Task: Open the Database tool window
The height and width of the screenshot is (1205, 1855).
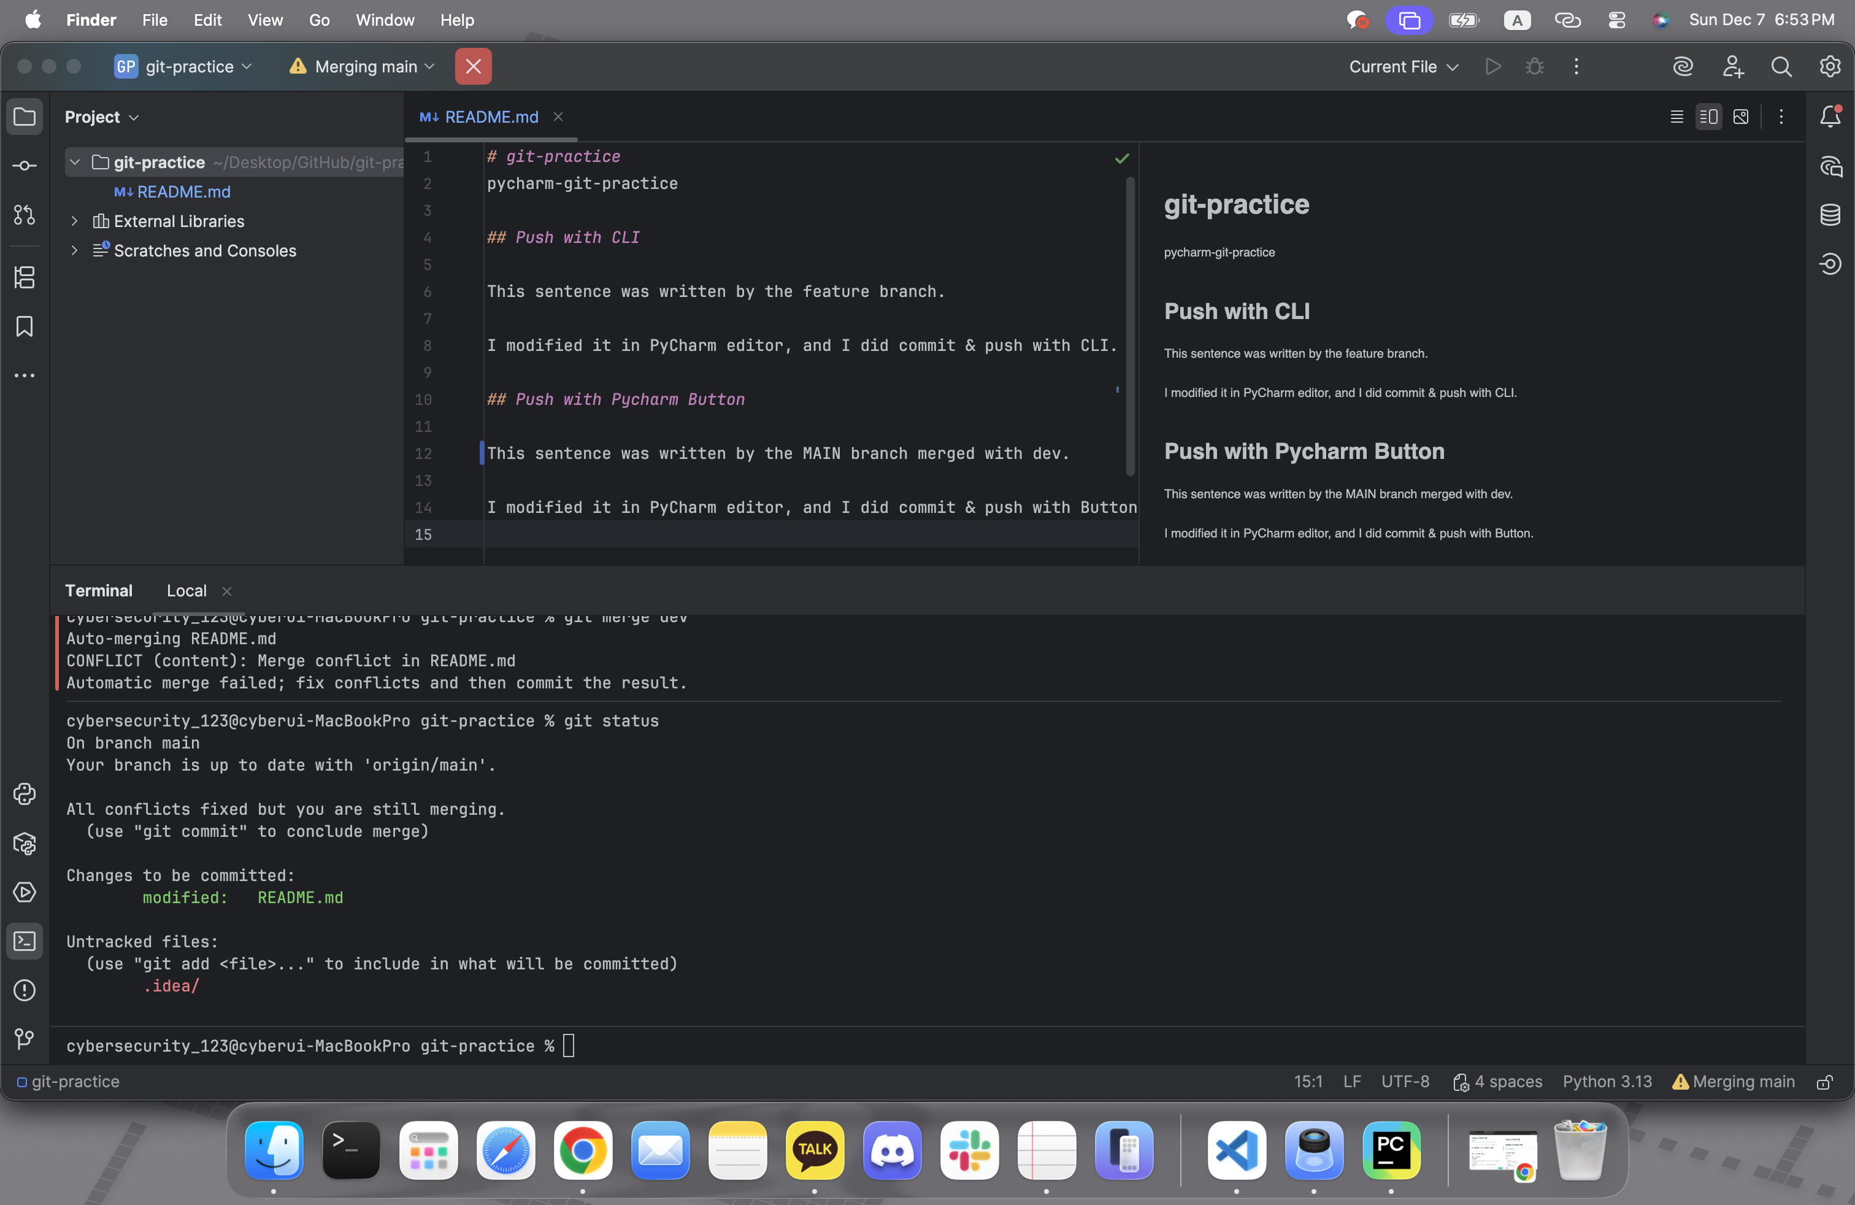Action: click(1830, 215)
